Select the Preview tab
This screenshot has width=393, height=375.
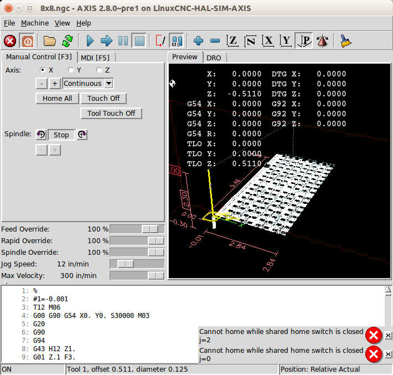(x=185, y=57)
